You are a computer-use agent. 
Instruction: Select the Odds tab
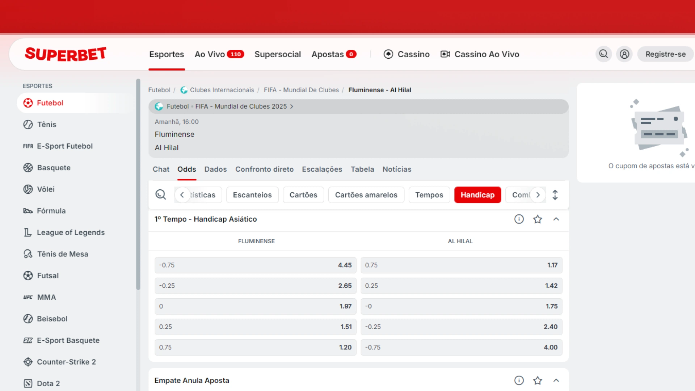point(187,169)
